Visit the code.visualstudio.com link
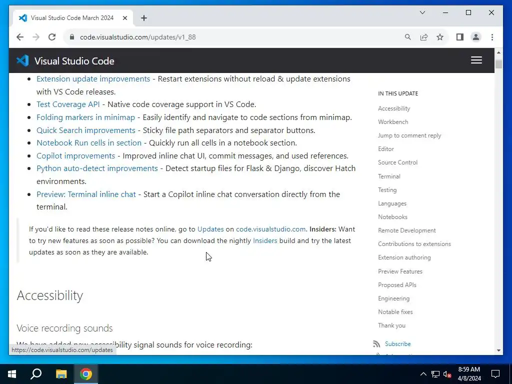 270,229
